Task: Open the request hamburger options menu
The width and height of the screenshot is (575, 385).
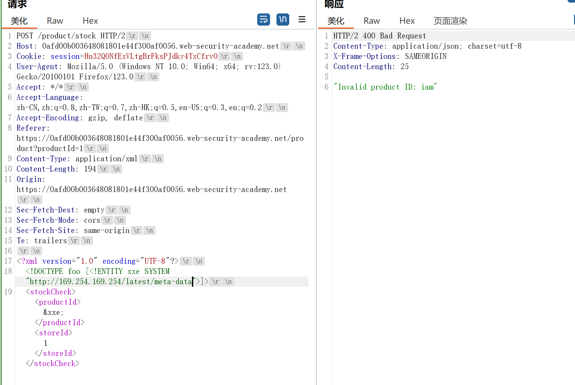Action: [302, 20]
